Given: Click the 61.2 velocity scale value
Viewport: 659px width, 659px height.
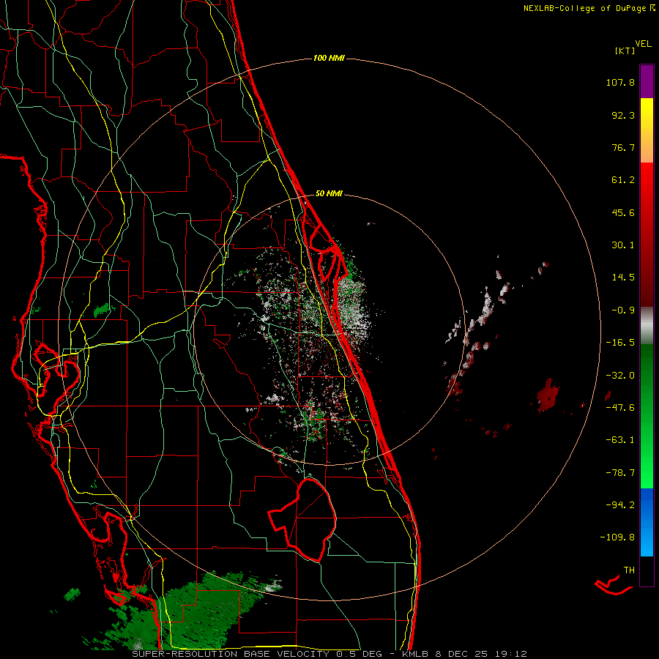Looking at the screenshot, I should point(623,180).
